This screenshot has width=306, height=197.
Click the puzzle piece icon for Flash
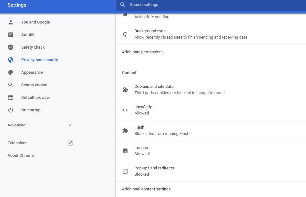(x=125, y=130)
